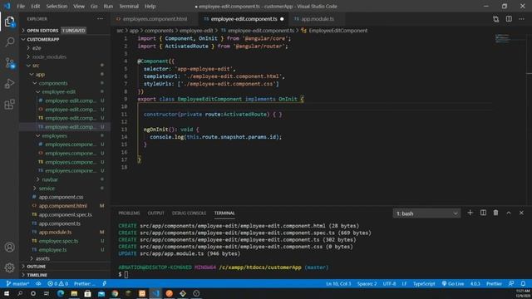Split the editor to the right
Screen dimensions: 532x299
pos(509,19)
